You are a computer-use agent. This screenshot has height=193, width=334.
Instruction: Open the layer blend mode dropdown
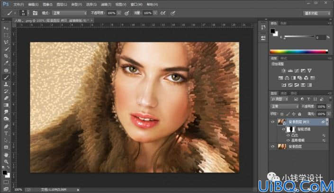click(x=284, y=106)
